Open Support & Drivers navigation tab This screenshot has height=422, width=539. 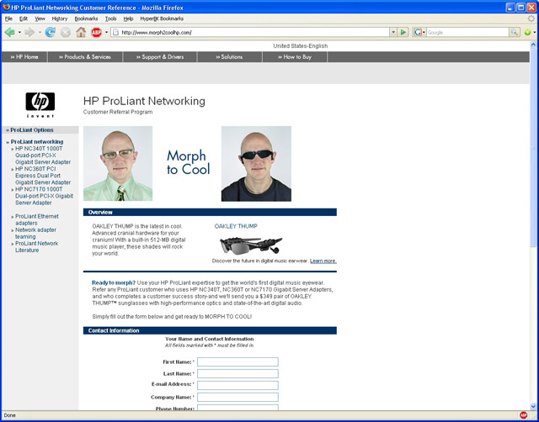(160, 57)
